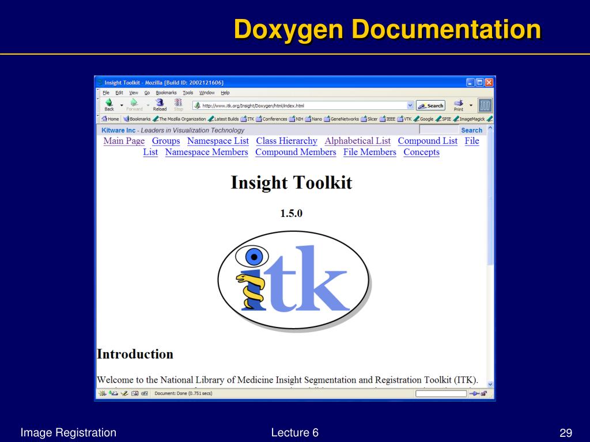Viewport: 590px width, 442px height.
Task: Click the Composer icon in status bar
Action: pyautogui.click(x=124, y=394)
